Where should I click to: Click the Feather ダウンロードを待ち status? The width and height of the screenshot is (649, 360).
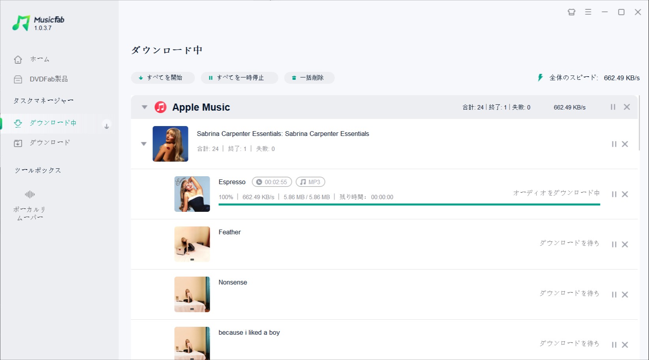tap(570, 243)
